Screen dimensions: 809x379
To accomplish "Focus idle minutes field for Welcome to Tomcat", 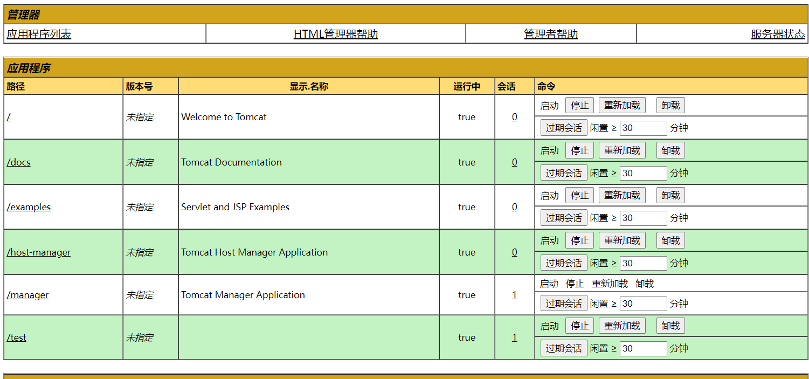I will (644, 128).
